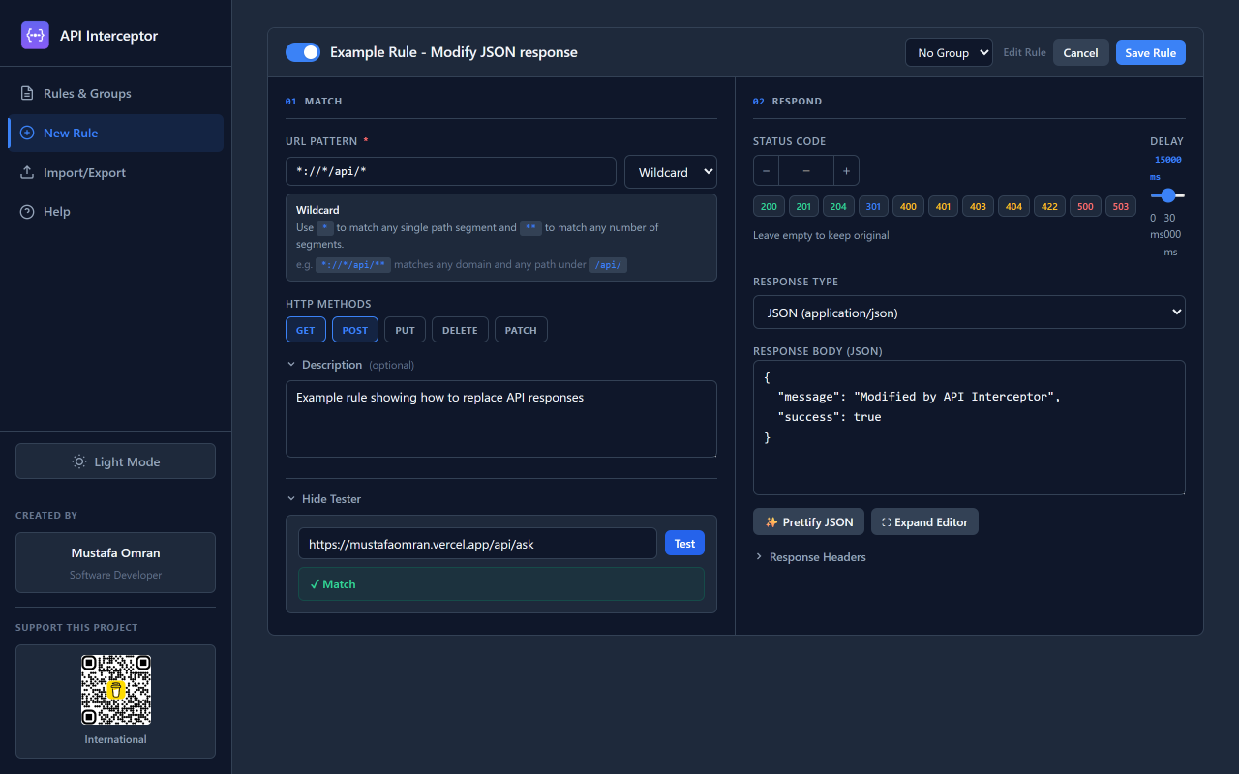
Task: Click Prettify JSON button
Action: pos(808,522)
